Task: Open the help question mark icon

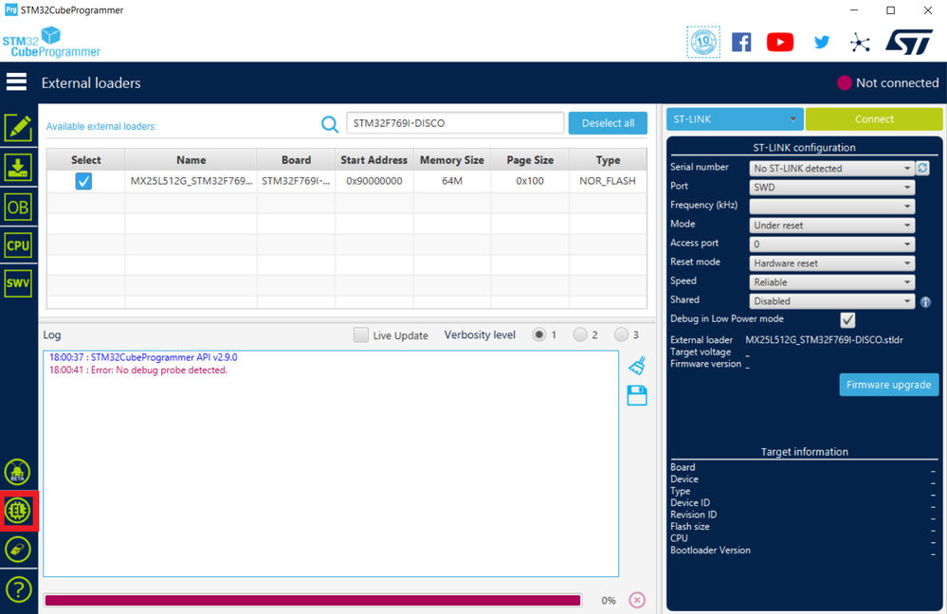Action: [18, 590]
